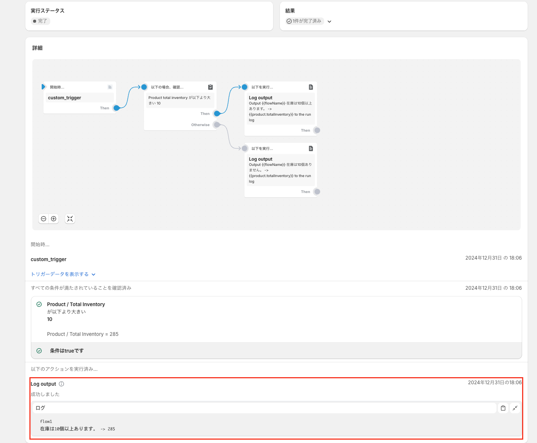Click すべての条件が満たされていることを確認済み text
Viewport: 537px width, 443px height.
coord(81,288)
